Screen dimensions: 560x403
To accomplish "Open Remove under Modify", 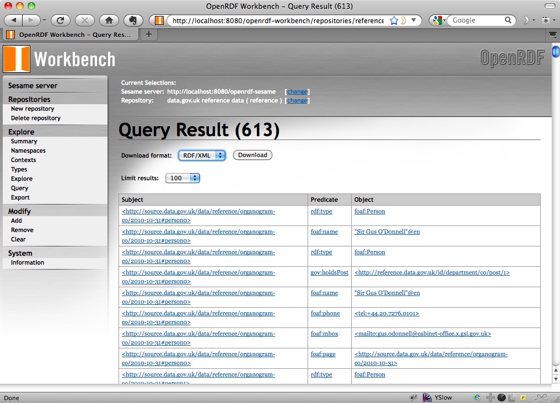I will 22,230.
